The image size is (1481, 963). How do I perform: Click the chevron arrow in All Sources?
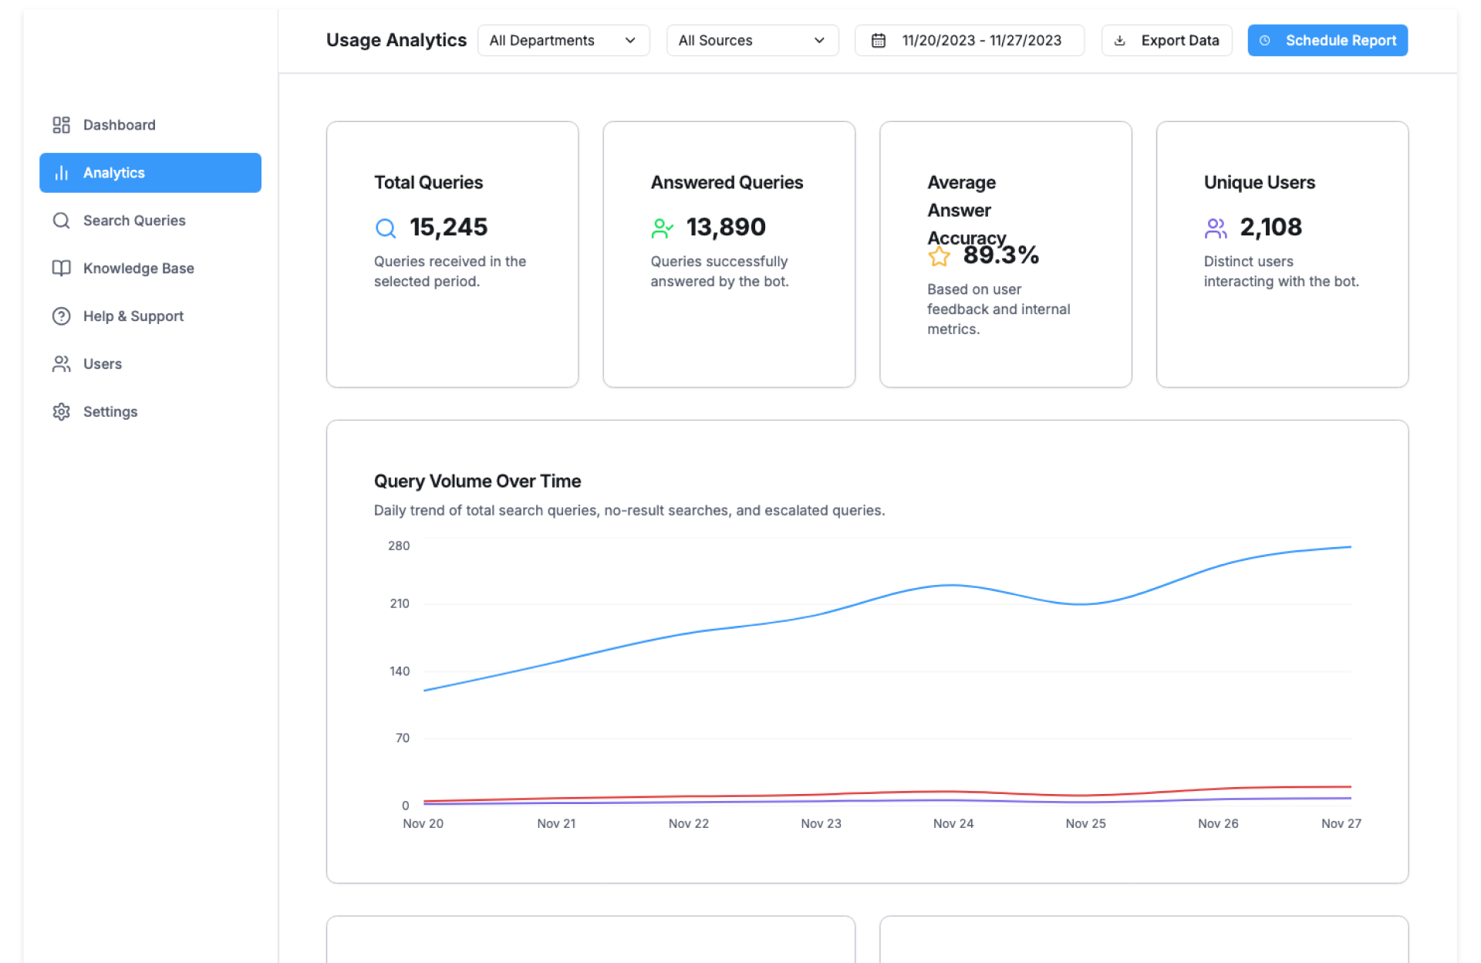pos(819,41)
